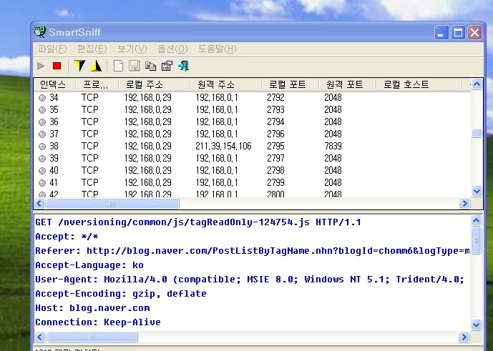Click the packet list down scroll arrow
The image size is (493, 351).
pos(477,191)
